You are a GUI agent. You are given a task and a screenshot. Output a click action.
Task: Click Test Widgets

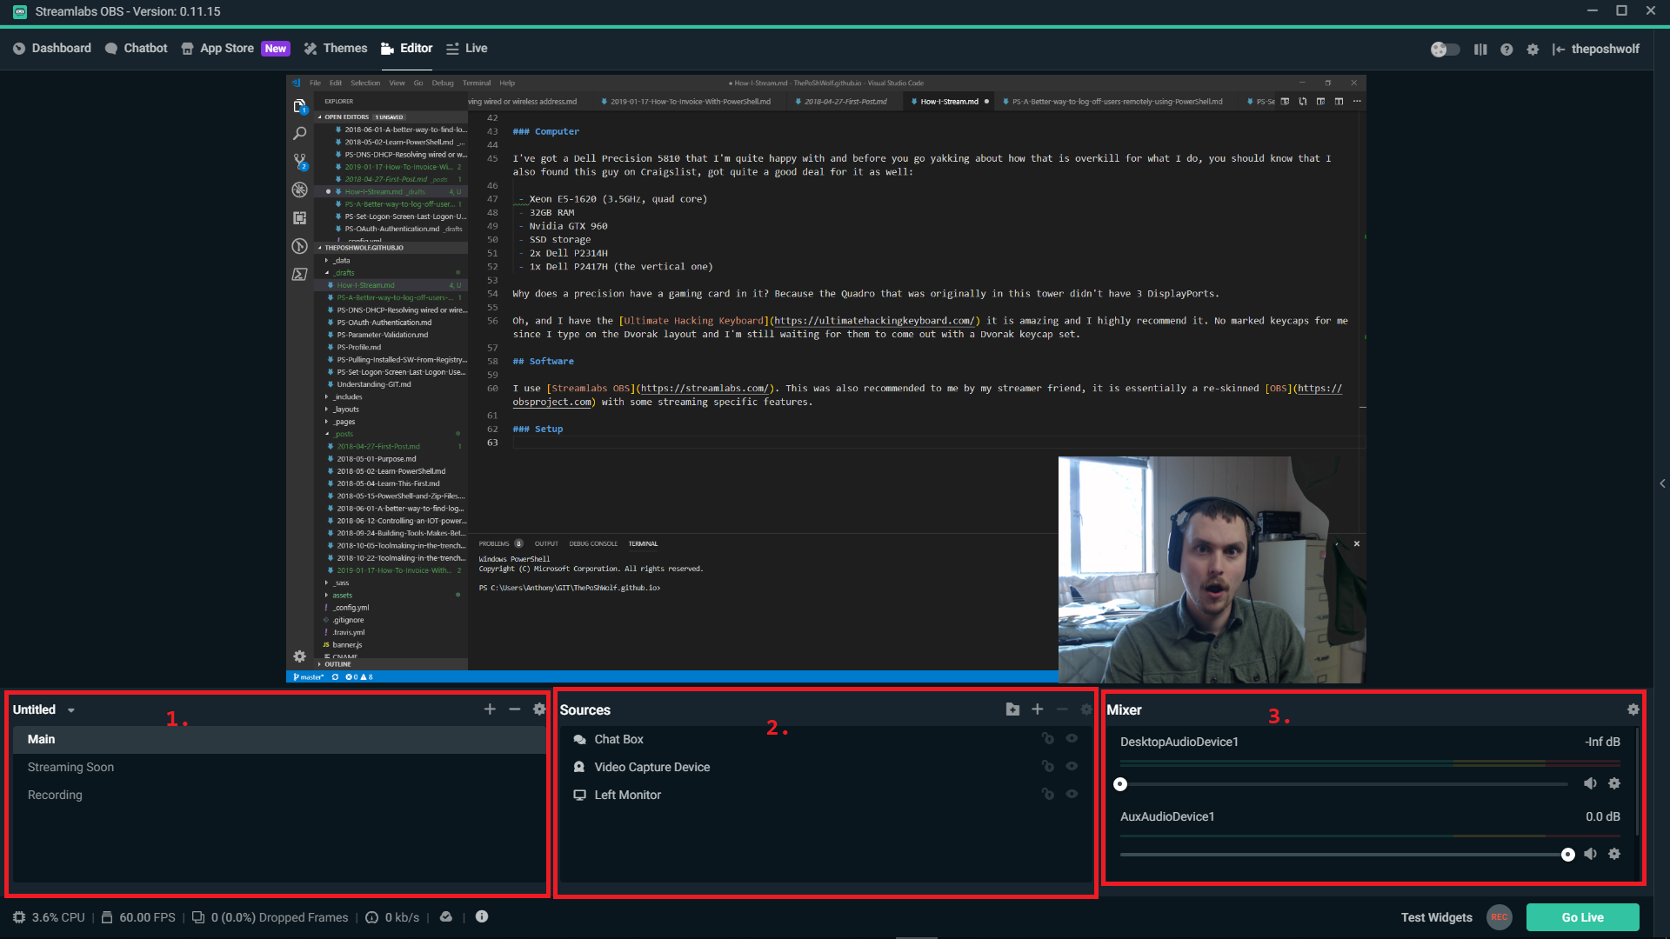pos(1436,917)
